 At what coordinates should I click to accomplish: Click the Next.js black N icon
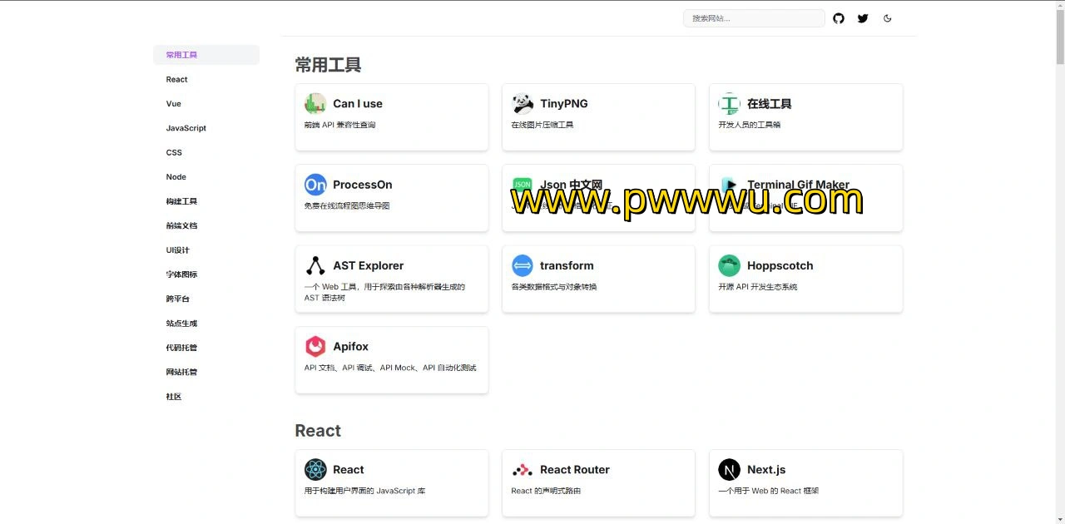coord(729,469)
